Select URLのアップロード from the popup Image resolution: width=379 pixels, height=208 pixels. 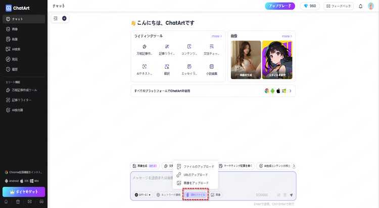coord(196,175)
